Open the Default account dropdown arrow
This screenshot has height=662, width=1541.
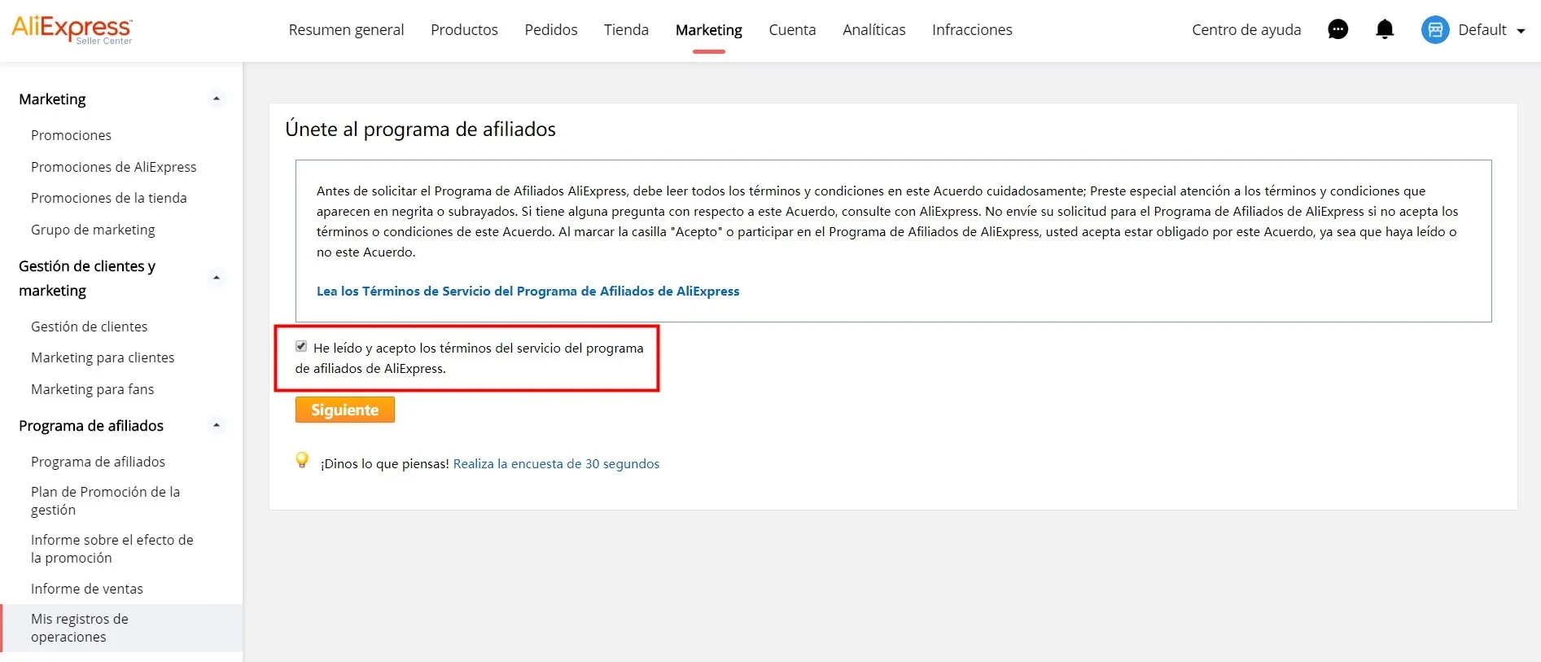coord(1521,31)
